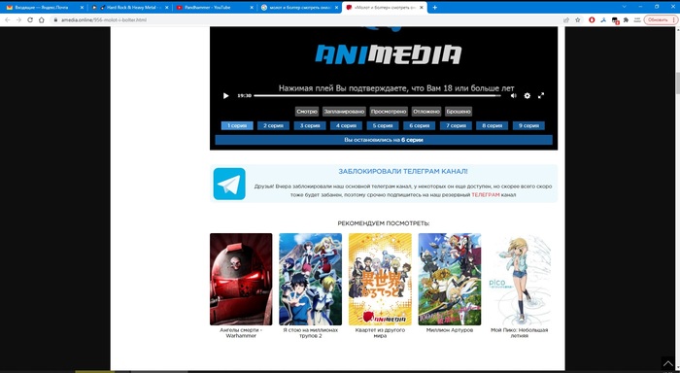Open the browser extensions puzzle icon
Screen dimensions: 680x373
pyautogui.click(x=626, y=20)
